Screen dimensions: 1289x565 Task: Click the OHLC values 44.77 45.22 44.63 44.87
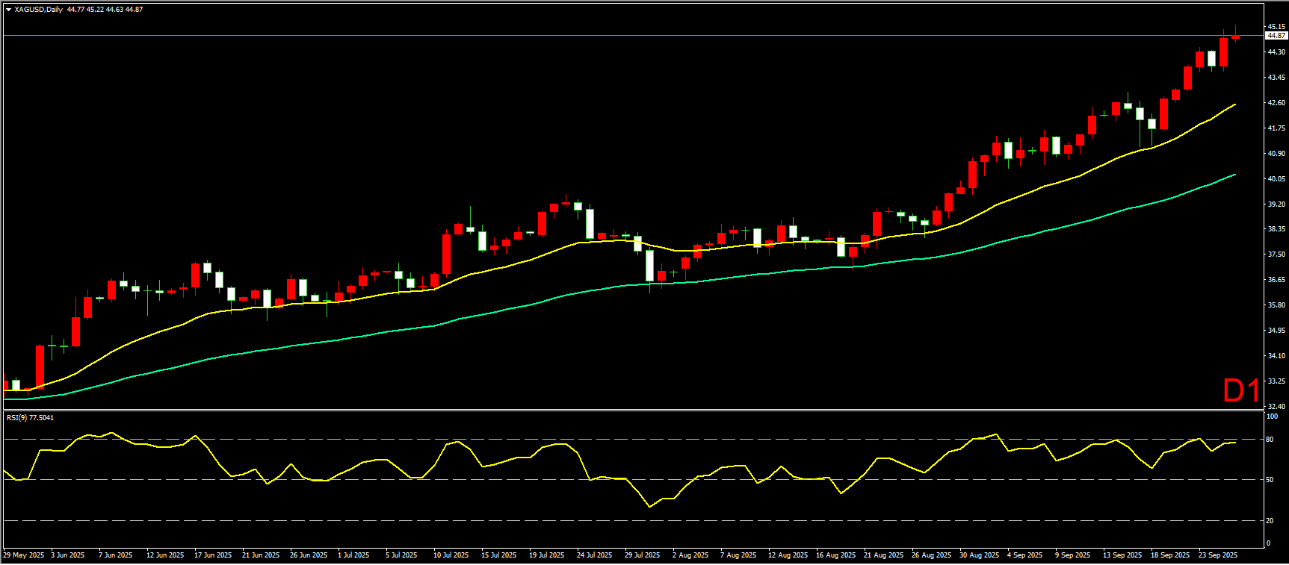pos(105,10)
